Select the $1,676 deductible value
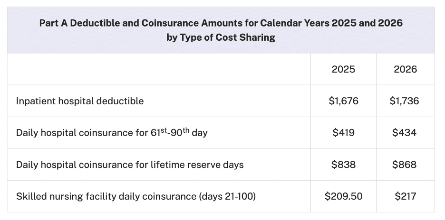This screenshot has height=220, width=445. pos(343,101)
